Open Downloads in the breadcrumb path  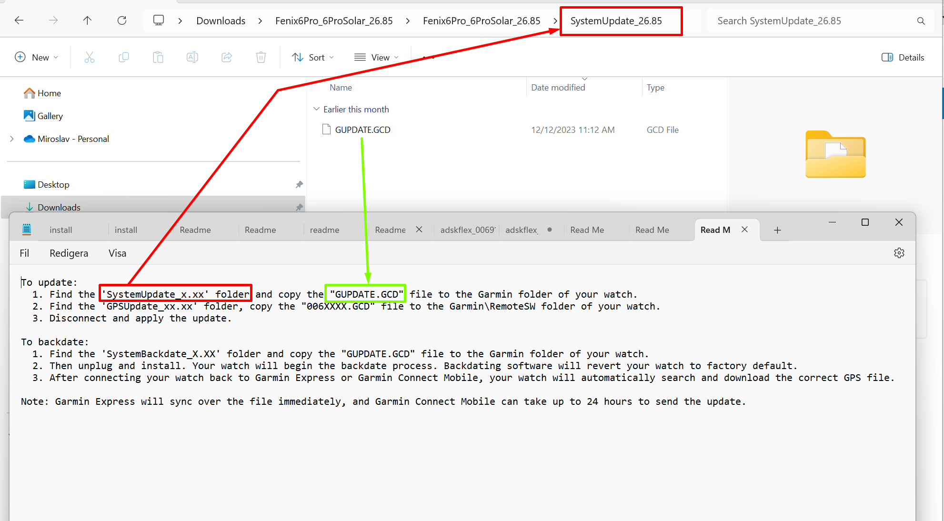(221, 21)
